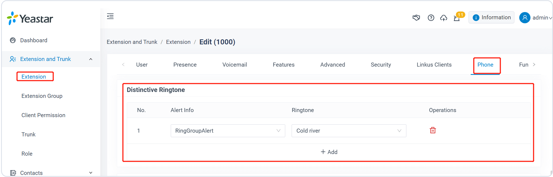Screen dimensions: 553x177
Task: Open Trunk in the sidebar
Action: (28, 134)
